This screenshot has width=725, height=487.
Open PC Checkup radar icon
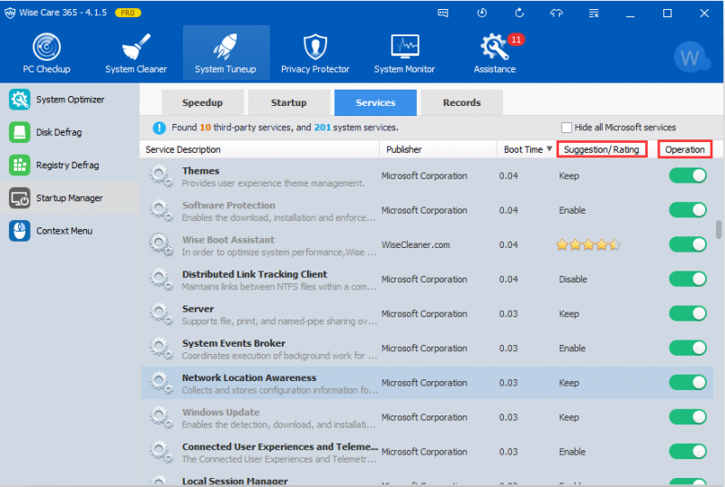point(46,47)
